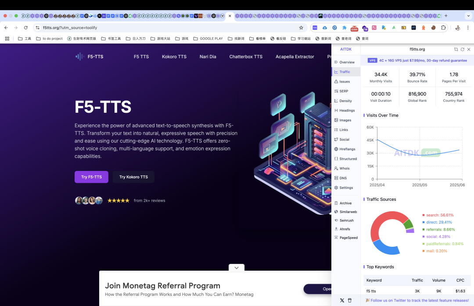Reload the f5tts.org page
Viewport: 474px width, 306px height.
click(x=26, y=28)
